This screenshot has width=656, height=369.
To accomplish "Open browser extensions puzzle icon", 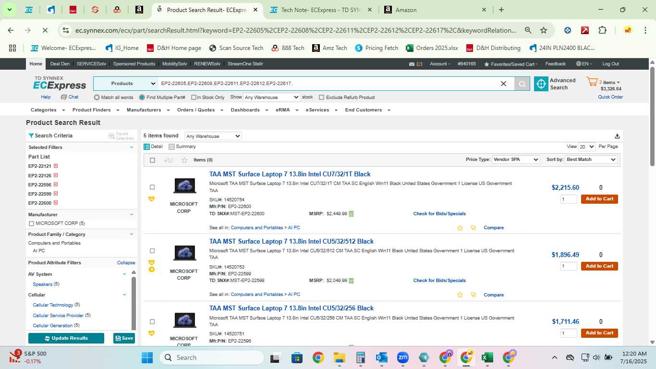I will (602, 30).
